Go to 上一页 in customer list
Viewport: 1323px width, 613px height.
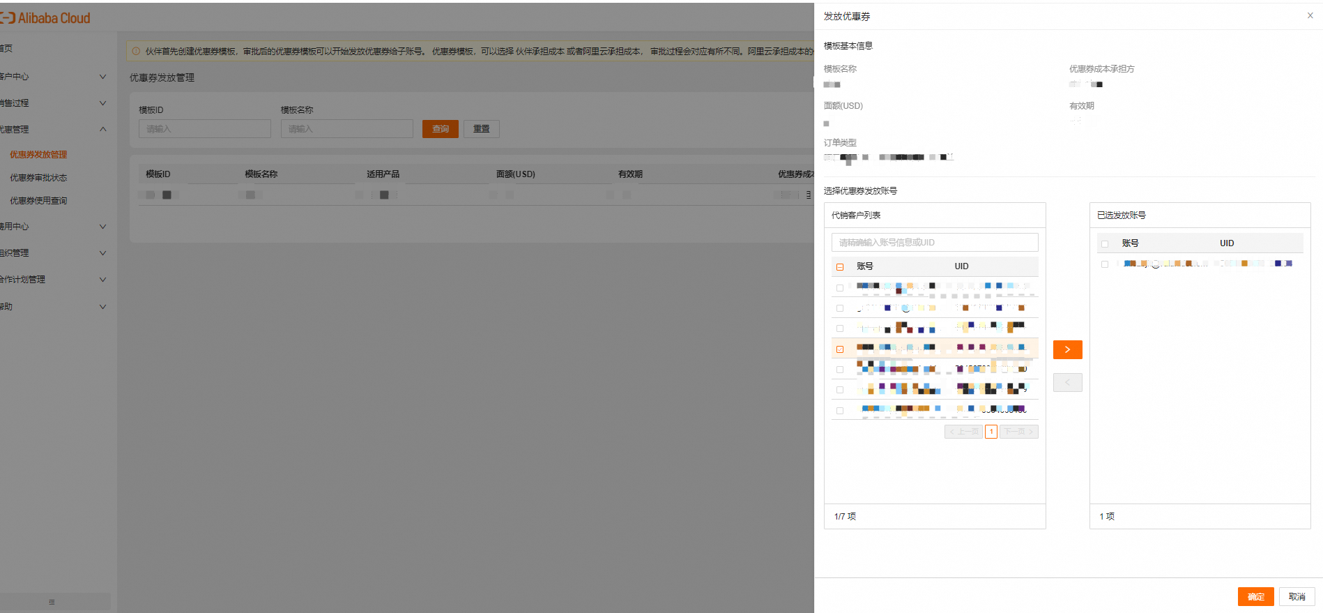coord(963,432)
